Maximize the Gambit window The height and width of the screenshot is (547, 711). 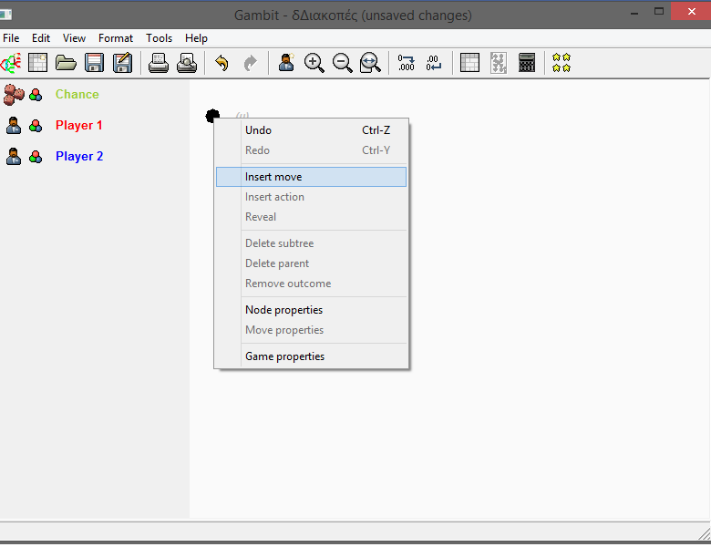click(x=659, y=11)
